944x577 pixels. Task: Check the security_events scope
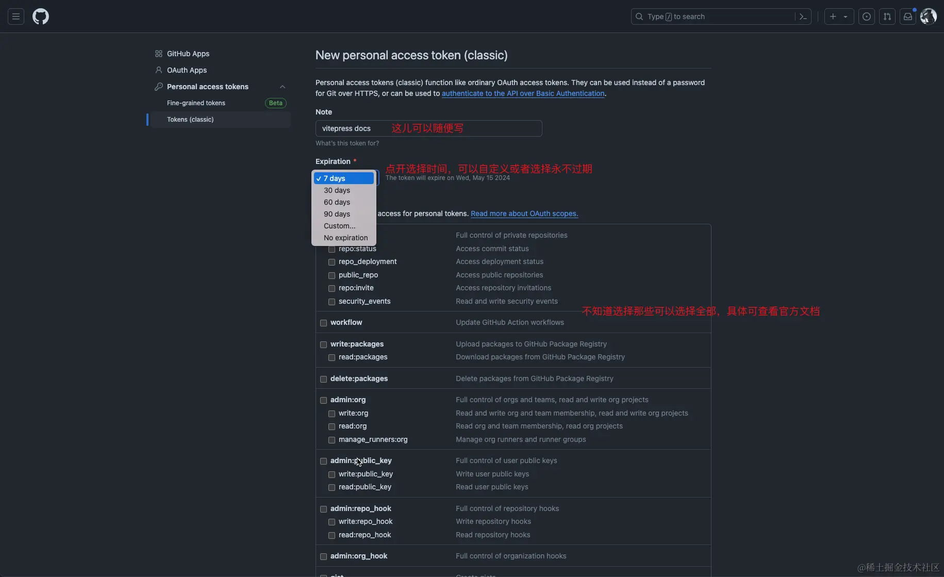point(332,302)
